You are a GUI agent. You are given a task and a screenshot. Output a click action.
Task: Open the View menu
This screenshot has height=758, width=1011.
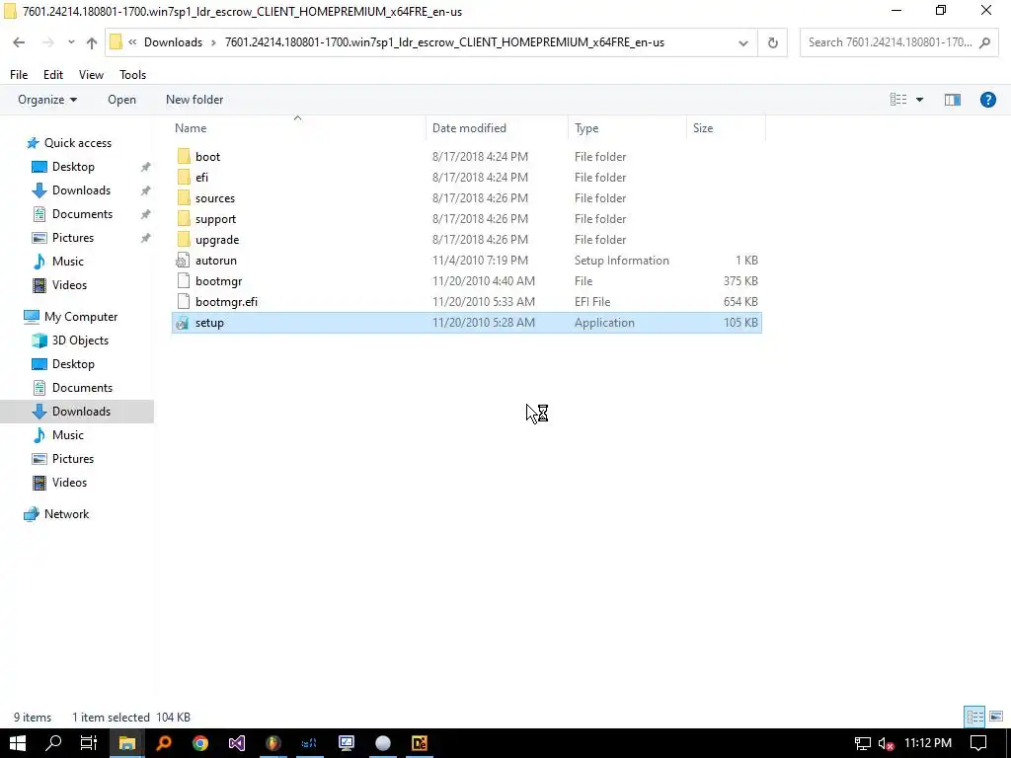click(91, 75)
